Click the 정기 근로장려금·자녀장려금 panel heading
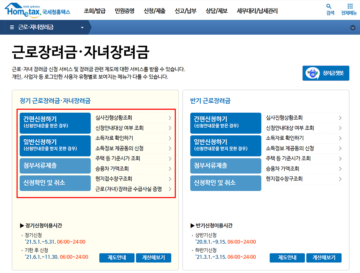360x273 pixels. (55, 101)
